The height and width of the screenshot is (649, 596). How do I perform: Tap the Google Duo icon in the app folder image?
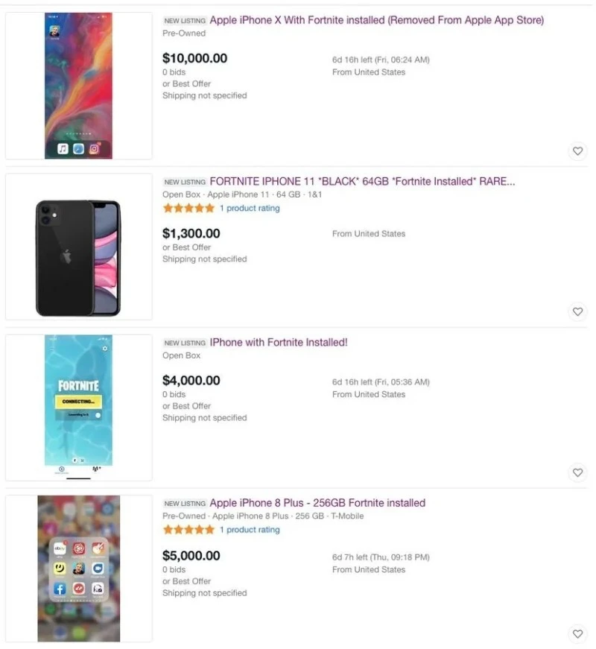[x=97, y=569]
